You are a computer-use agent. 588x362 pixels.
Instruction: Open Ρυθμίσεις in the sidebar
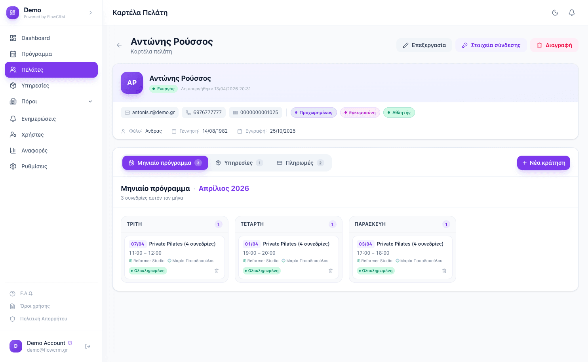click(x=51, y=166)
